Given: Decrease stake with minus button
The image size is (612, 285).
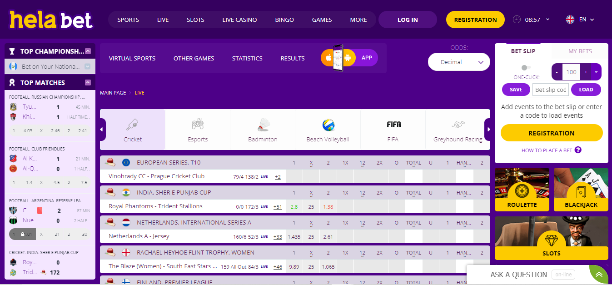Looking at the screenshot, I should click(x=557, y=72).
